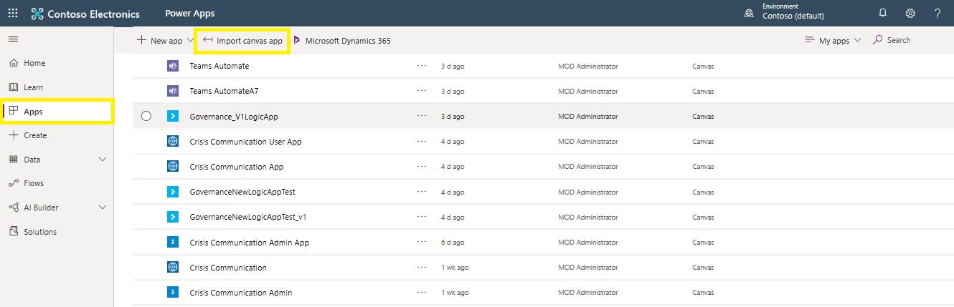Click the Crisis Communication App globe icon
This screenshot has width=954, height=307.
click(172, 167)
